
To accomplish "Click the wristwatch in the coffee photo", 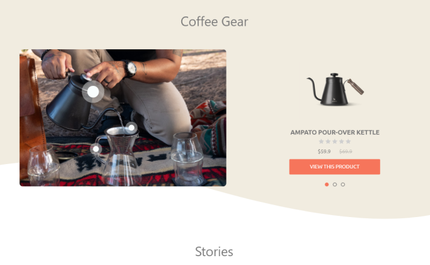I will (x=130, y=68).
